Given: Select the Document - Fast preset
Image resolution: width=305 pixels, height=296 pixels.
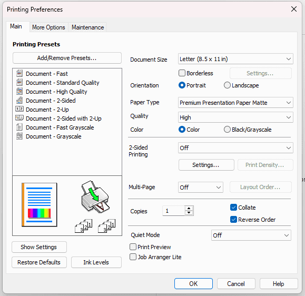Looking at the screenshot, I should click(x=47, y=74).
